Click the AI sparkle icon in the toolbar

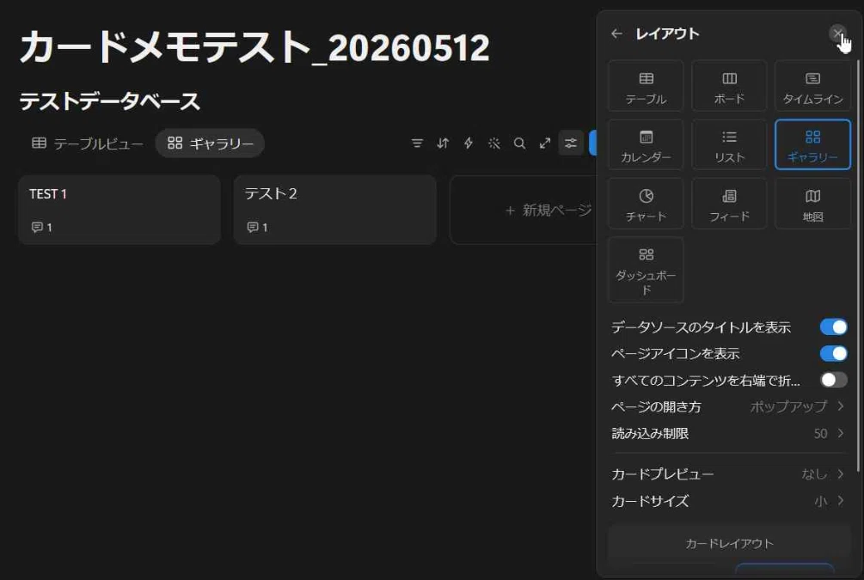(x=493, y=143)
